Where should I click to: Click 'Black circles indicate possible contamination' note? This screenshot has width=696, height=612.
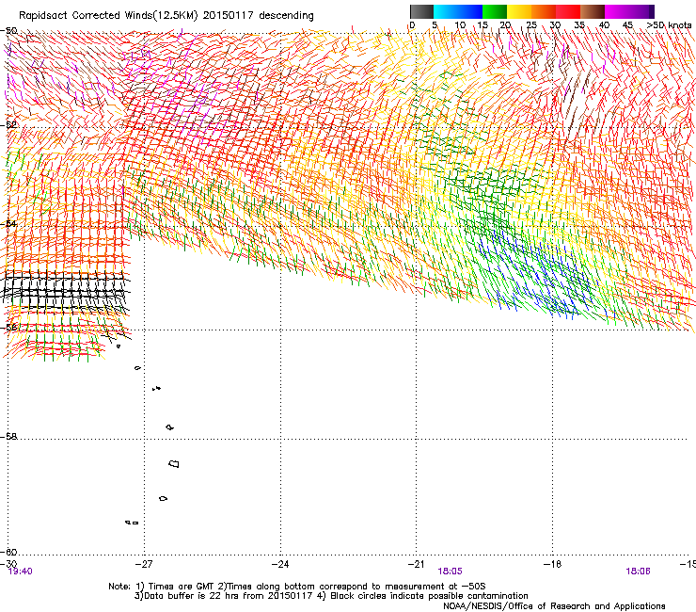coord(429,596)
